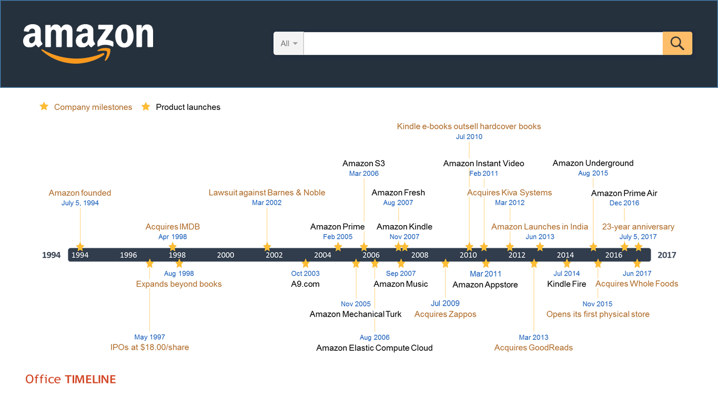This screenshot has width=718, height=404.
Task: Click the Acquires Whole Foods label
Action: point(636,284)
